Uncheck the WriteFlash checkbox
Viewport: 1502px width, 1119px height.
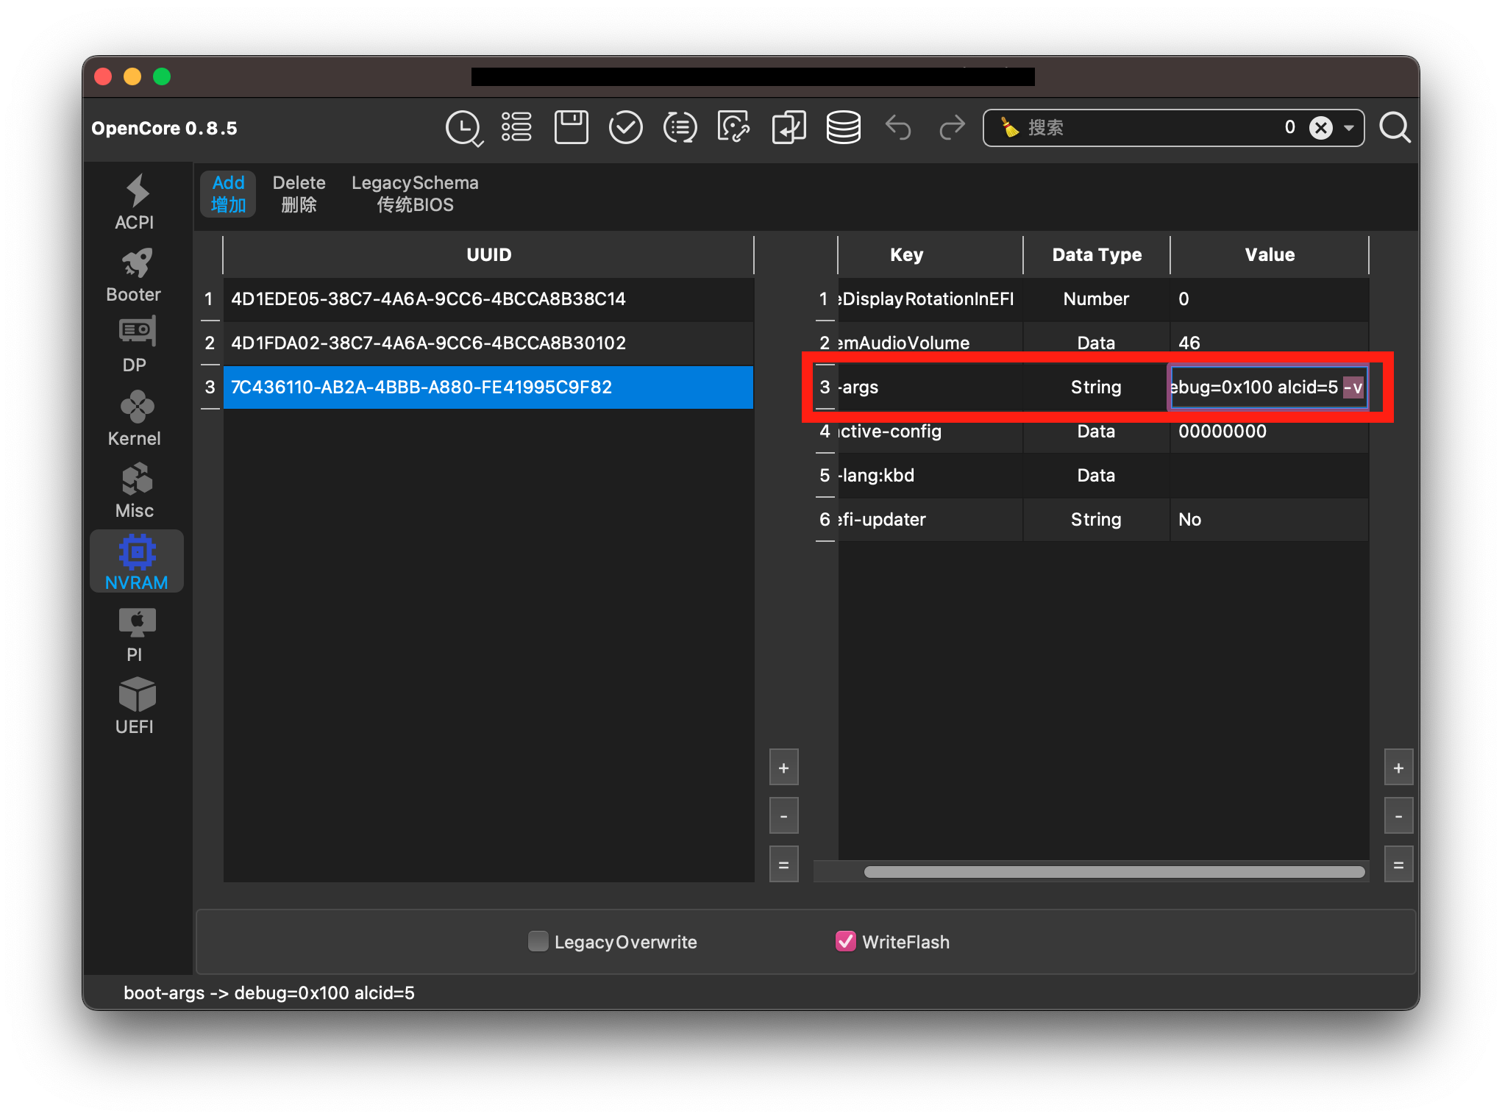coord(846,941)
